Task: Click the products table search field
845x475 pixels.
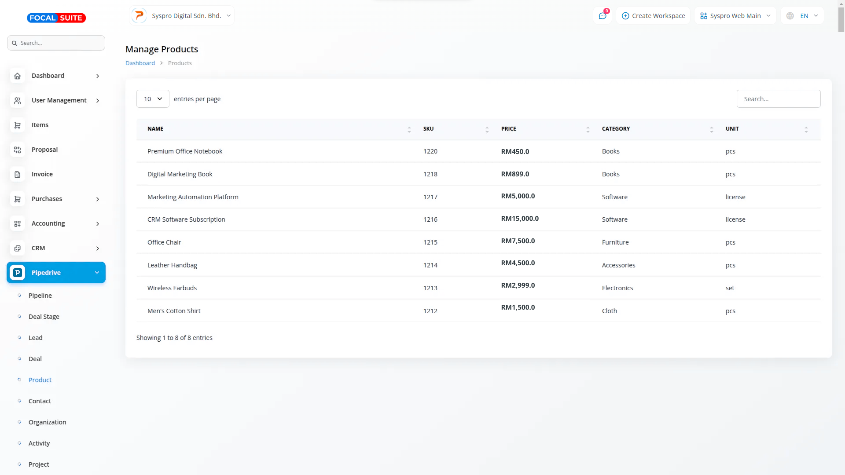Action: click(x=778, y=99)
